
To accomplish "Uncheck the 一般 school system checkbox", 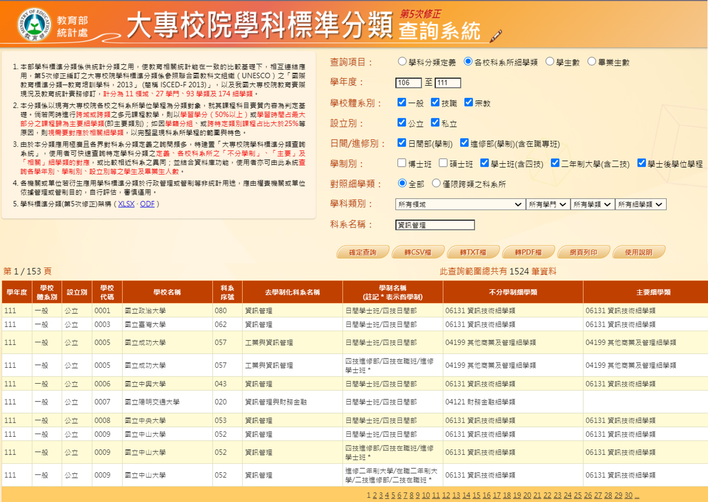I will tap(402, 103).
